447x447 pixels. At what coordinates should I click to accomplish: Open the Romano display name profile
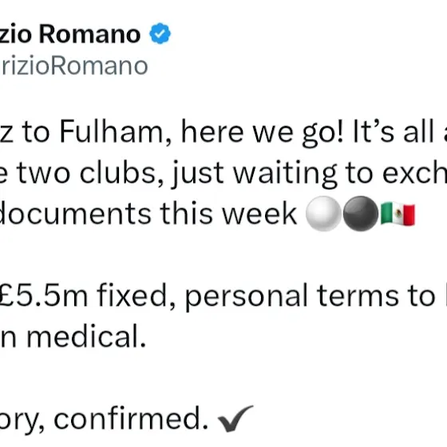[70, 34]
